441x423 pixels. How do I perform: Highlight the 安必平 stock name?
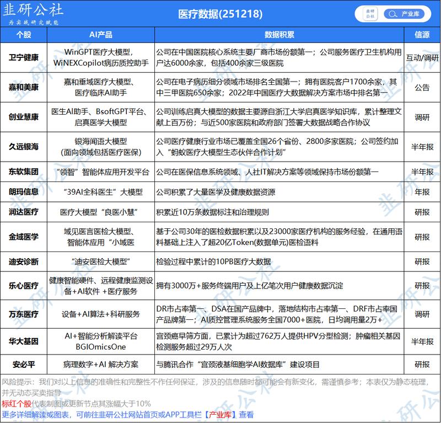tap(24, 363)
